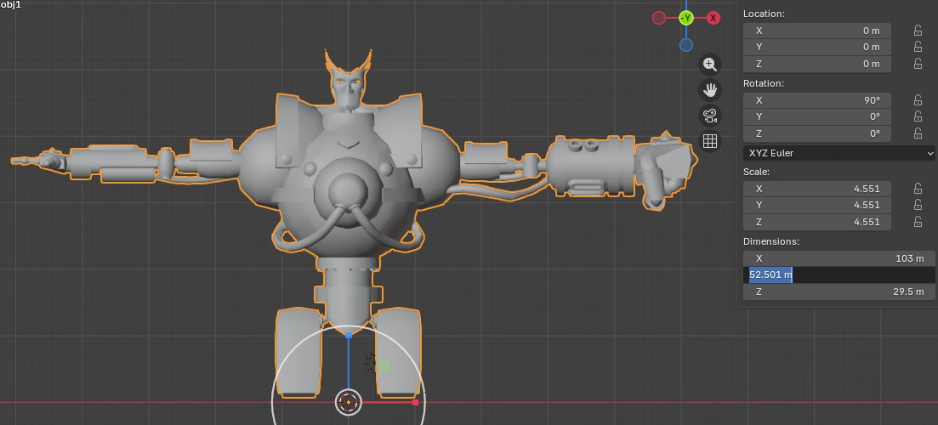Click the Dimensions Y field showing 52.501 m

tap(839, 275)
